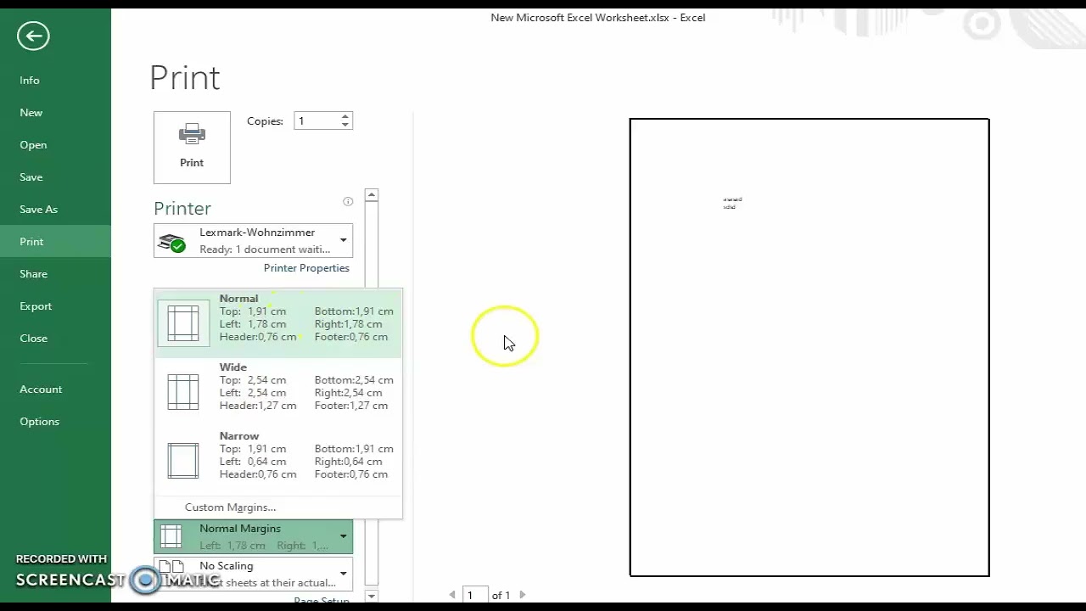Click the Narrow margins page icon

183,461
